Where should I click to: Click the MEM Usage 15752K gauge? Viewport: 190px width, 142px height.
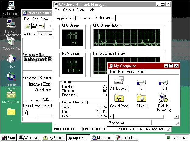(x=72, y=66)
